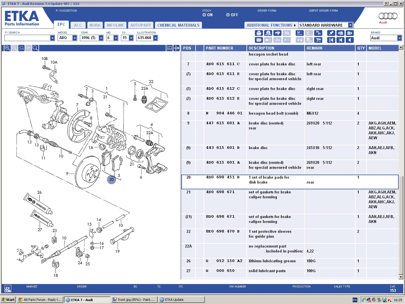Switch to the Paint front.jpg taskbar window
The width and height of the screenshot is (405, 304).
click(x=134, y=300)
